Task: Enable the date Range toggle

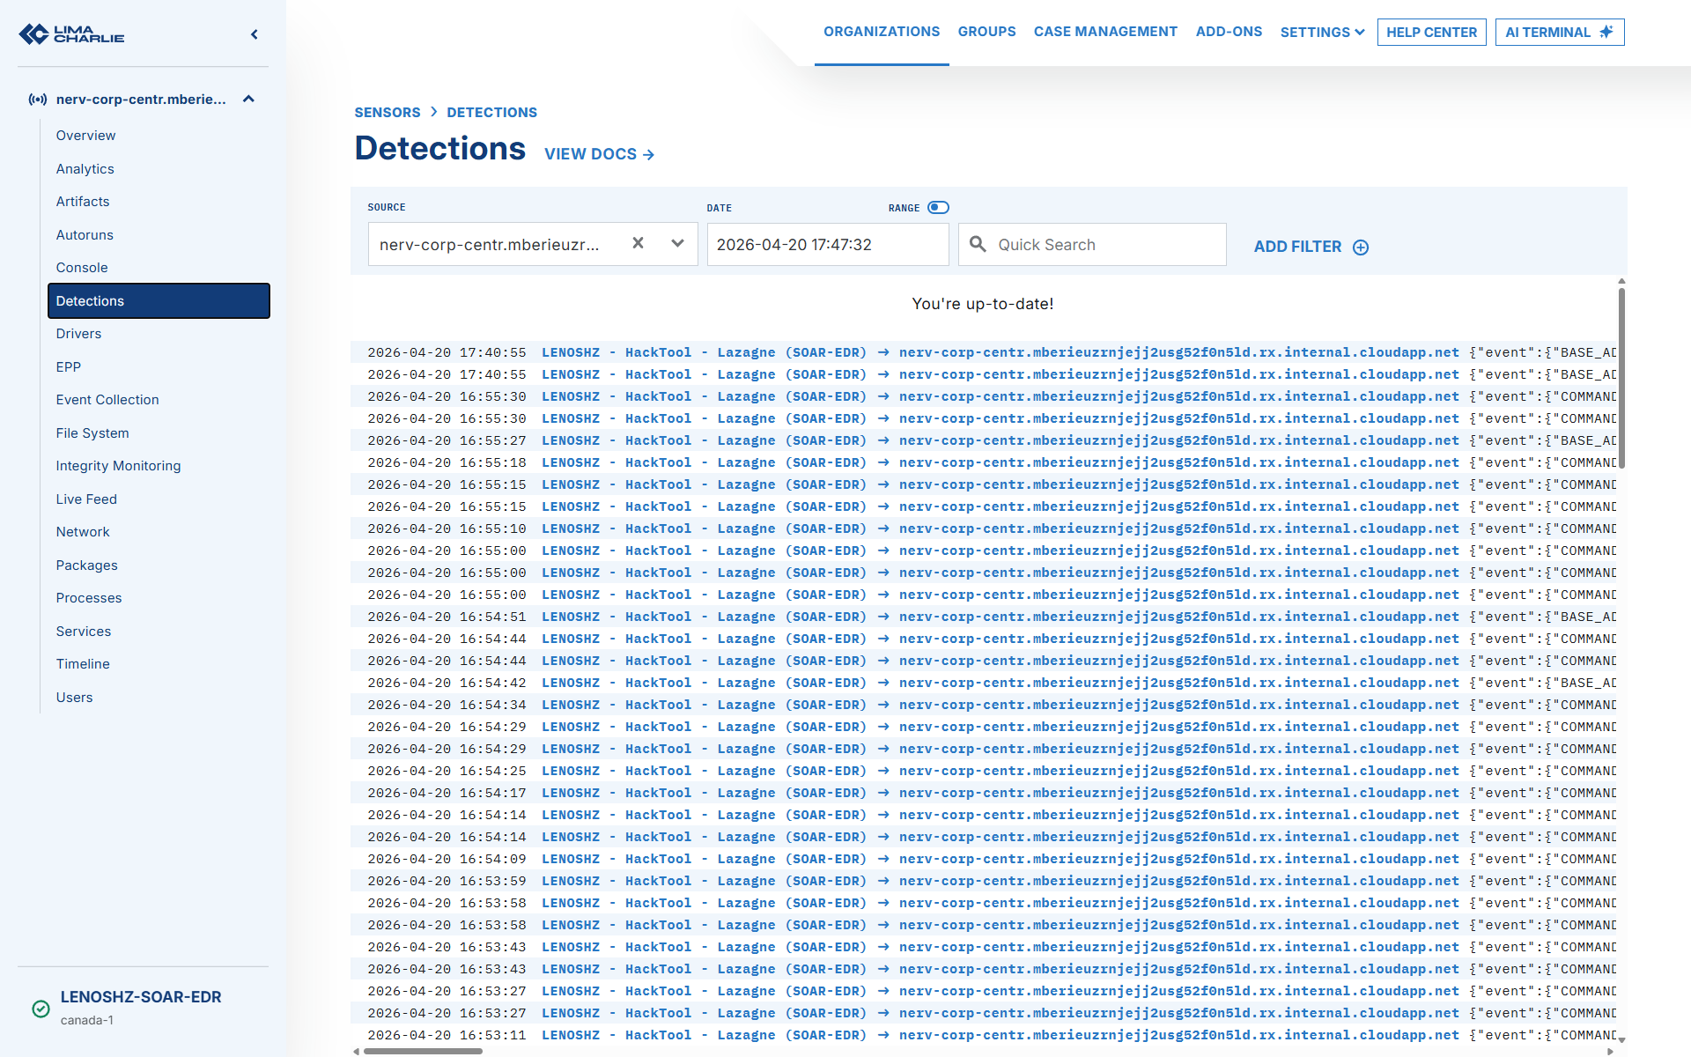Action: coord(938,208)
